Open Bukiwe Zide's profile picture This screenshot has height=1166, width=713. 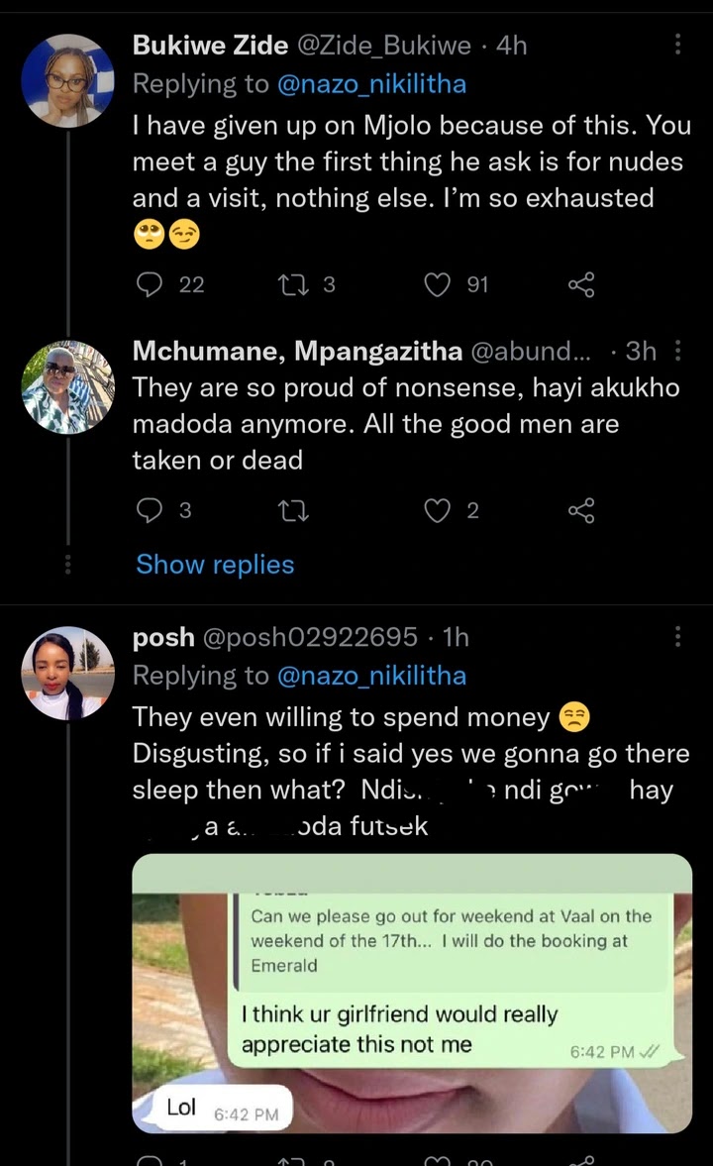pyautogui.click(x=68, y=81)
